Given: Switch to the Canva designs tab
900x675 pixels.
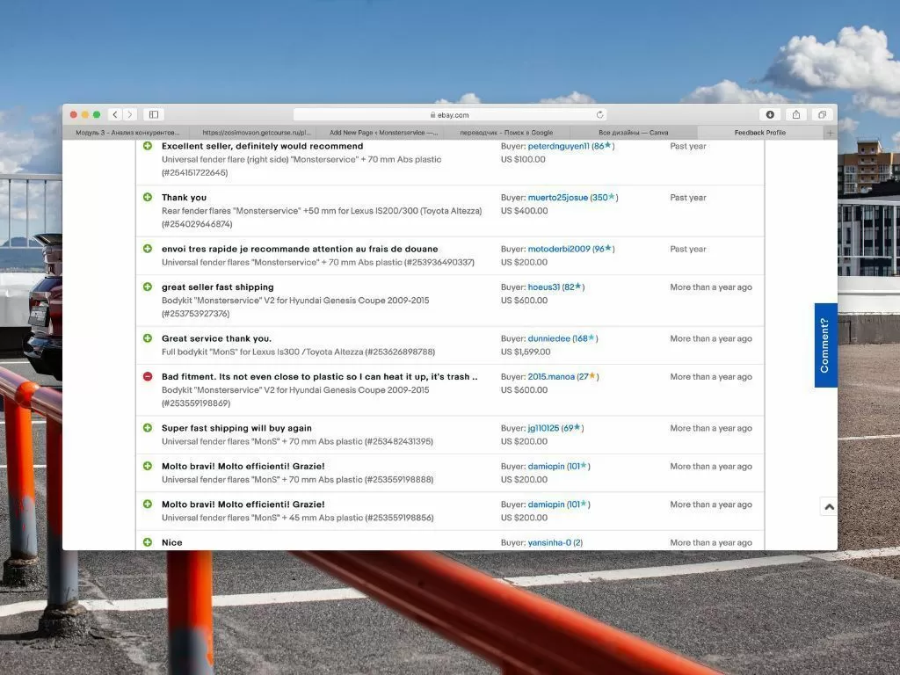Looking at the screenshot, I should 633,133.
